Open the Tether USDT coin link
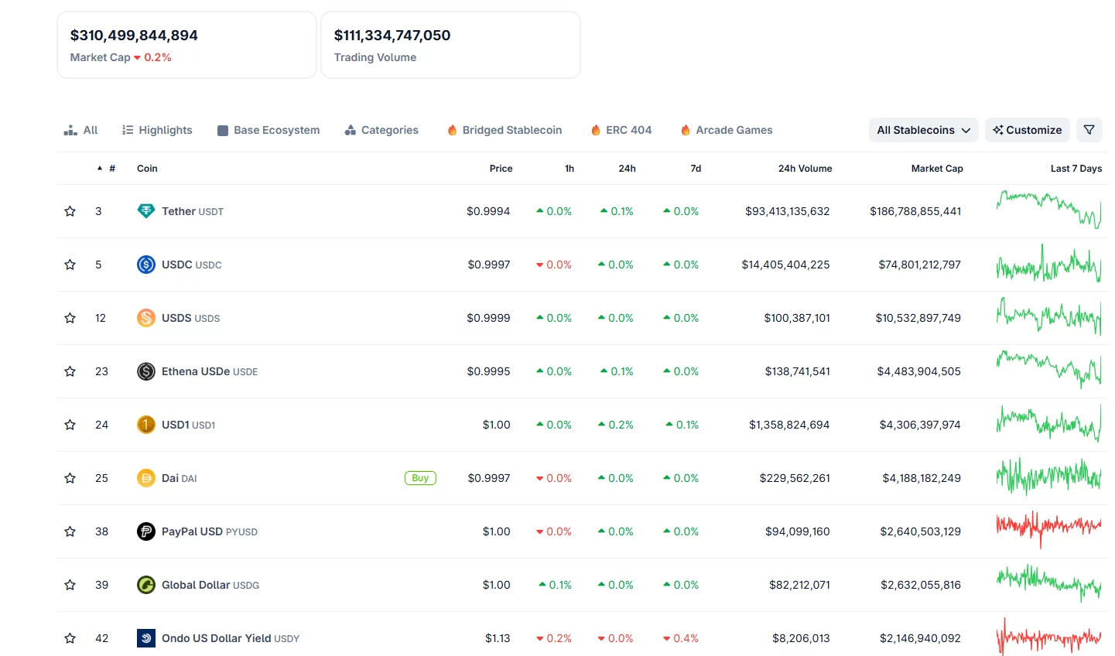1115x656 pixels. [193, 211]
